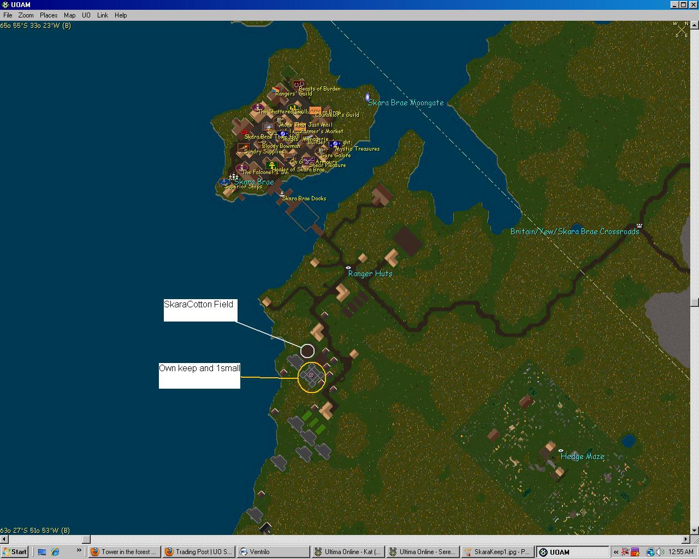Click the Shear Pleasure scissors icon
This screenshot has height=559, width=699.
pos(309,161)
